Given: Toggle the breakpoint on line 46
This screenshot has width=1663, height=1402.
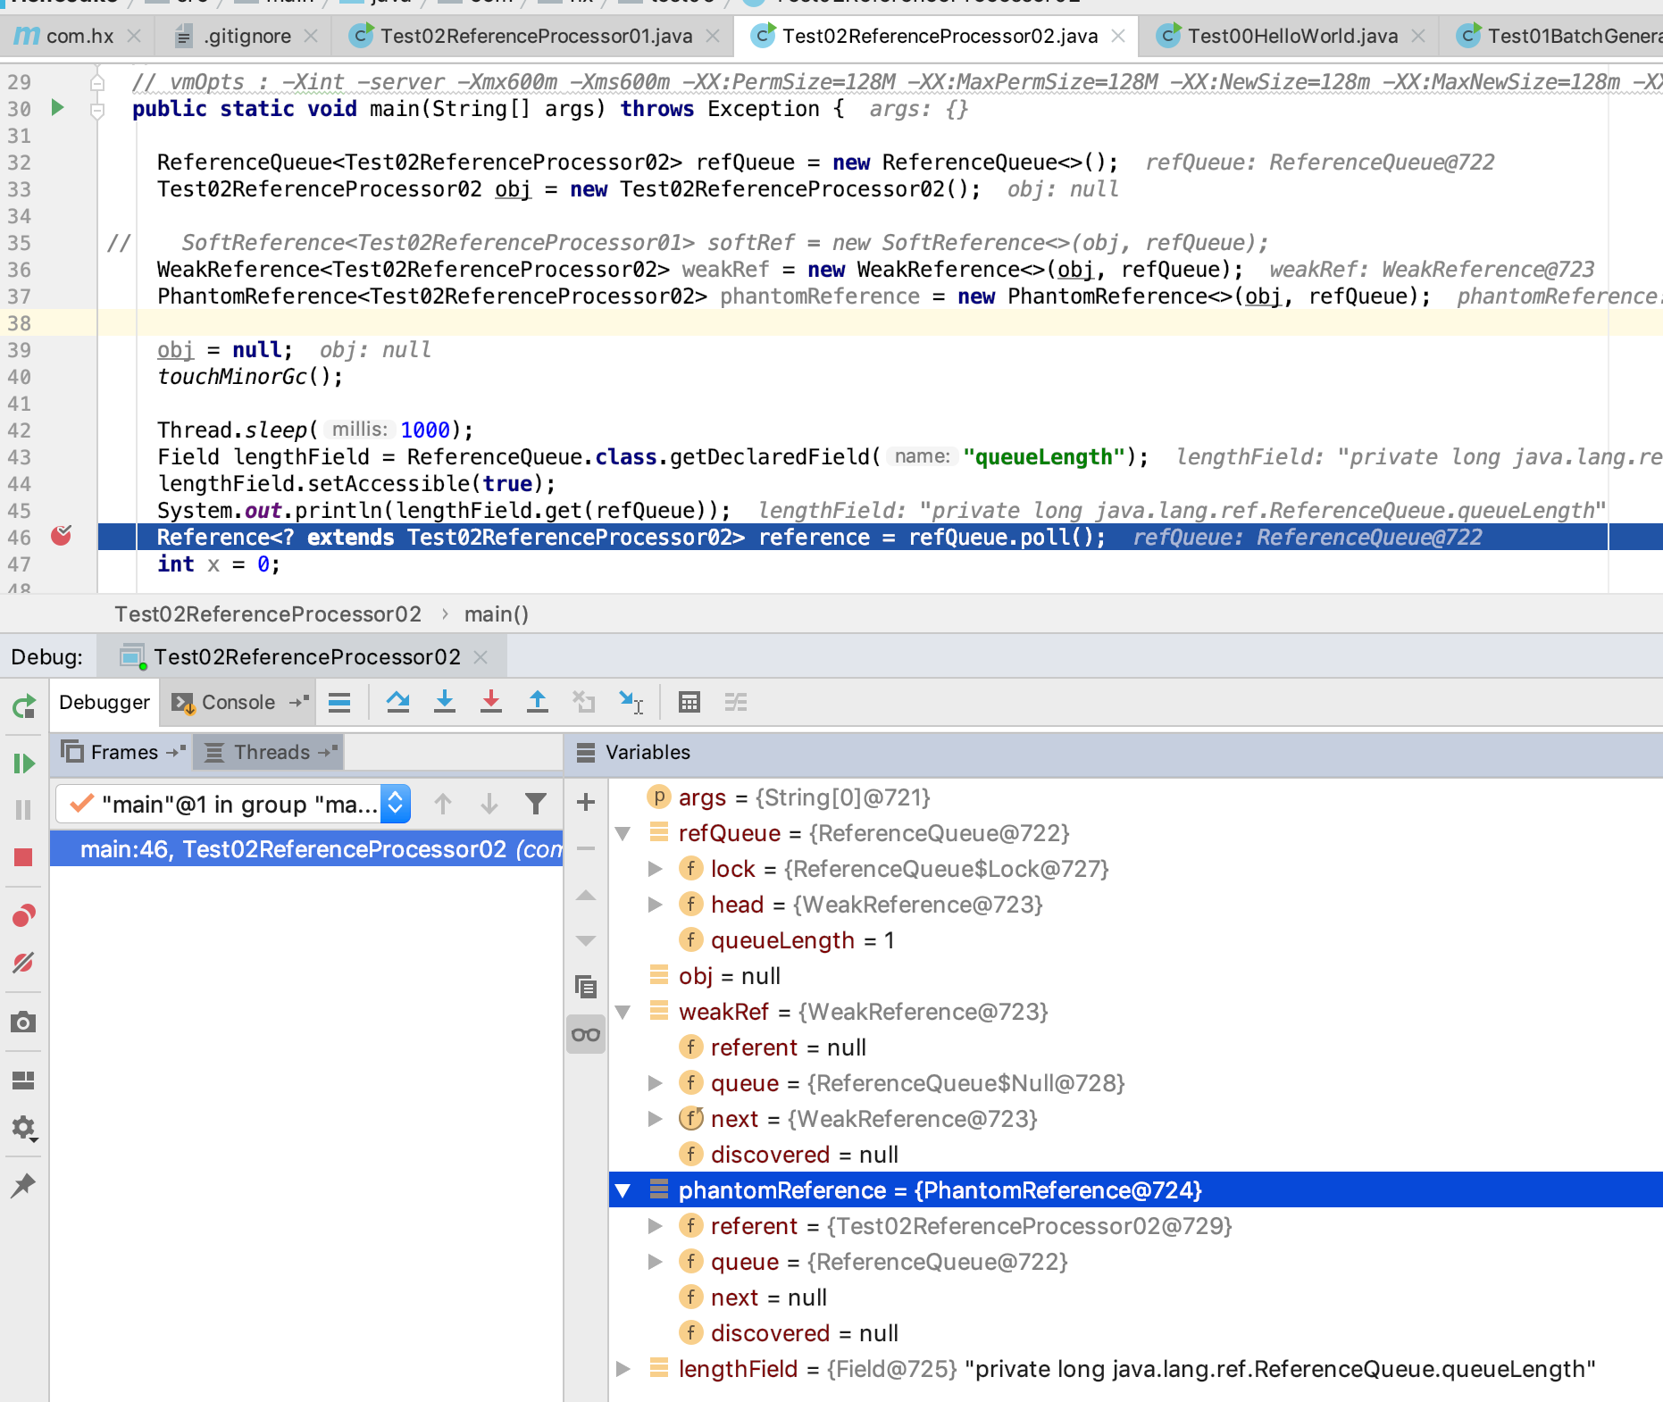Looking at the screenshot, I should point(59,536).
